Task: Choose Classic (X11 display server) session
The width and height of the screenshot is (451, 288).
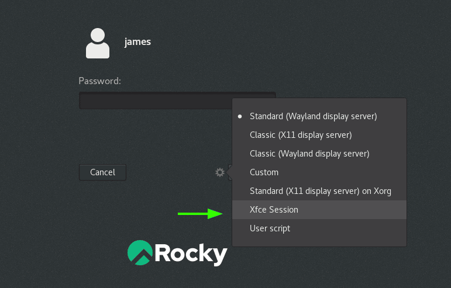Action: 319,135
